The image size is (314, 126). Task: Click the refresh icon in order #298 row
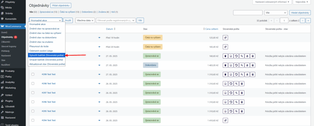point(231,84)
